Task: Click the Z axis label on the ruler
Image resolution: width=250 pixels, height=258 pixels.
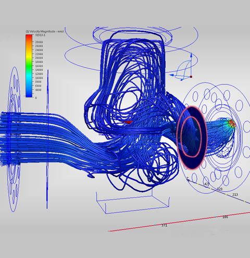Action: tap(187, 178)
